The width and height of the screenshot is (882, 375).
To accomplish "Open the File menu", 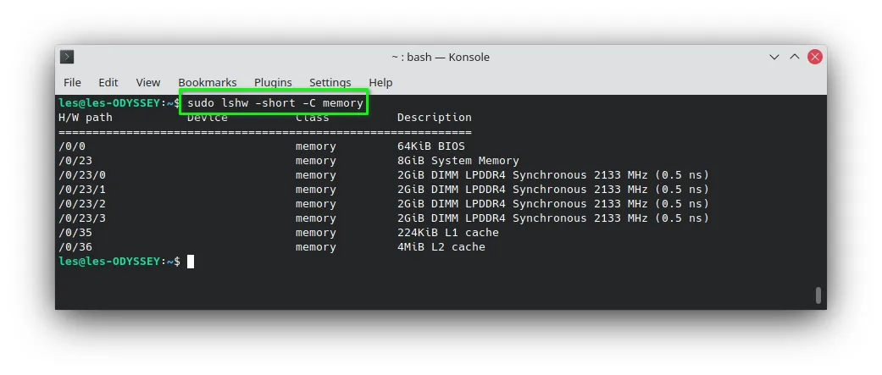I will [72, 83].
